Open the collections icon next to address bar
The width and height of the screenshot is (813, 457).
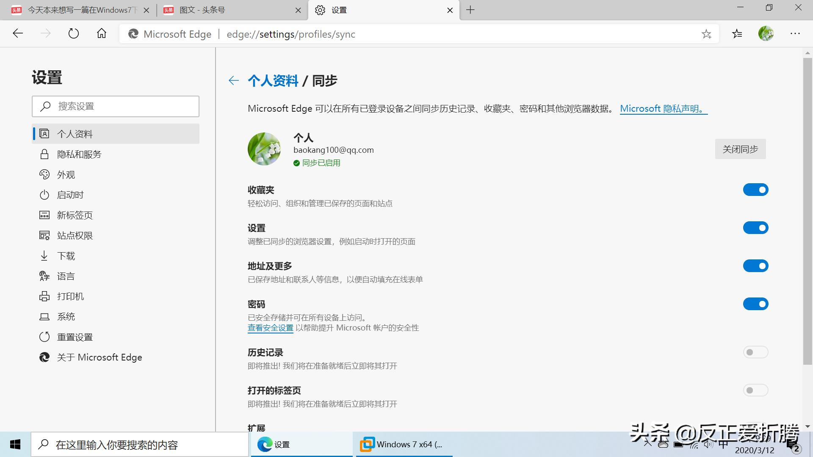pos(737,34)
